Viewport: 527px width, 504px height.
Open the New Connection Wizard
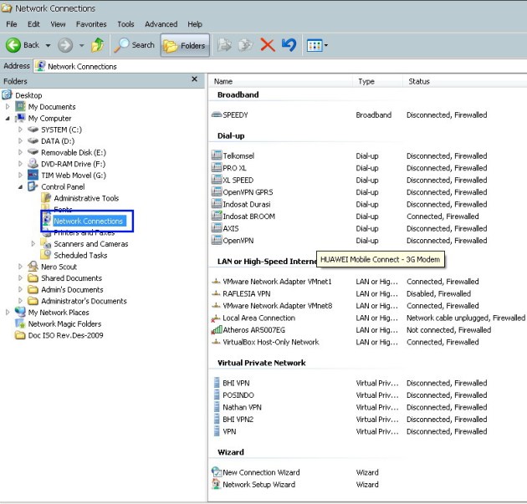tap(261, 472)
